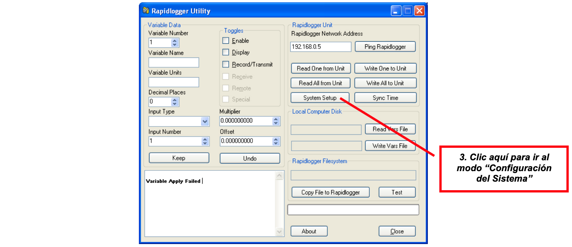Click the Rapidlogger Filesystem path field
572x247 pixels.
click(353, 175)
